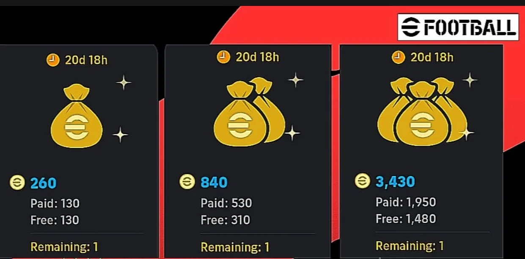Click Remaining: 1 on the 260 pack
This screenshot has height=259, width=525.
[x=64, y=247]
